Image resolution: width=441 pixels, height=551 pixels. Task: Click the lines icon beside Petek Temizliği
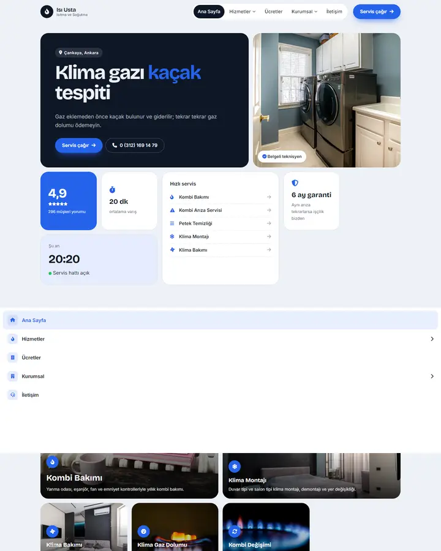[x=172, y=223]
